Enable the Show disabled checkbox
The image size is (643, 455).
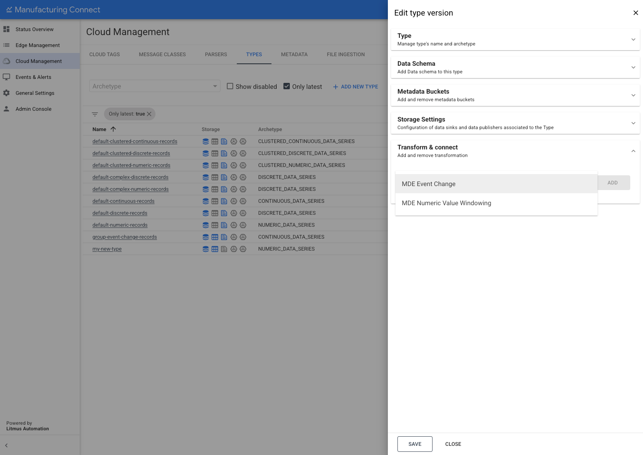[230, 86]
